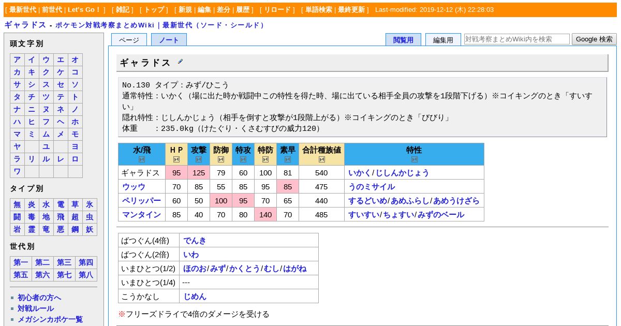The height and width of the screenshot is (326, 621).
Task: Open 最終更新 in top bar
Action: click(351, 10)
